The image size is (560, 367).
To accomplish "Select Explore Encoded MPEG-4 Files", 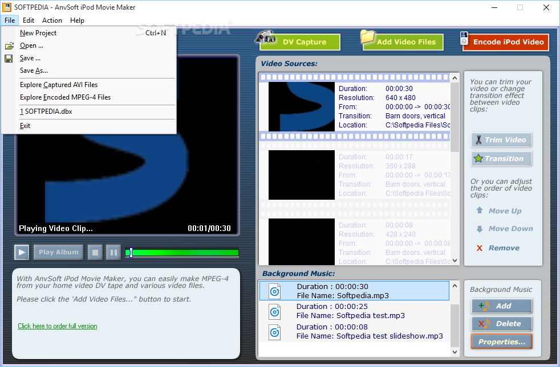I will (x=89, y=97).
